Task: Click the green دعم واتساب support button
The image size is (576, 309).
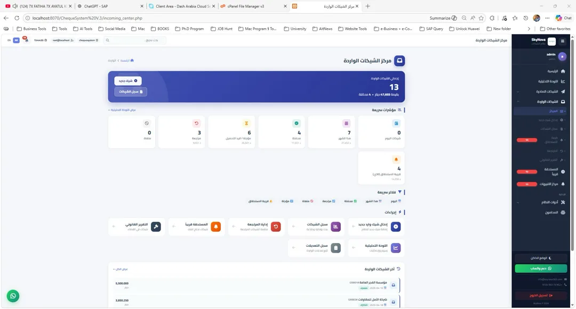Action: point(541,269)
